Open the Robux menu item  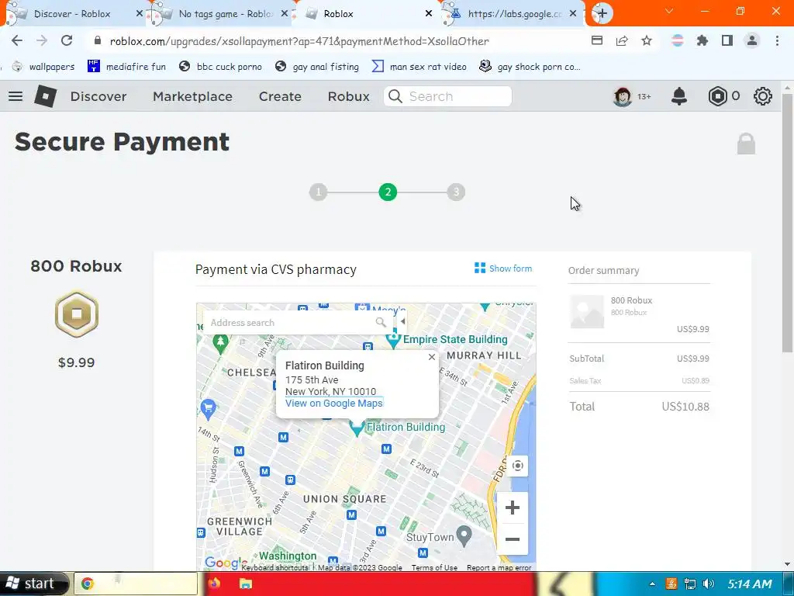point(348,96)
